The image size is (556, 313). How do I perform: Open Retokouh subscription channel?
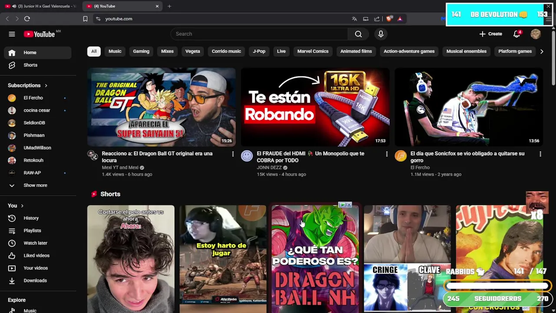[x=38, y=160]
